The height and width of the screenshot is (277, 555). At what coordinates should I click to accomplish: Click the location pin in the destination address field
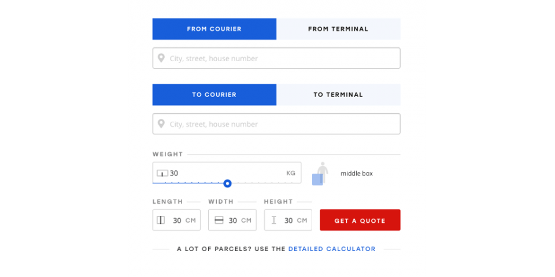pyautogui.click(x=161, y=124)
